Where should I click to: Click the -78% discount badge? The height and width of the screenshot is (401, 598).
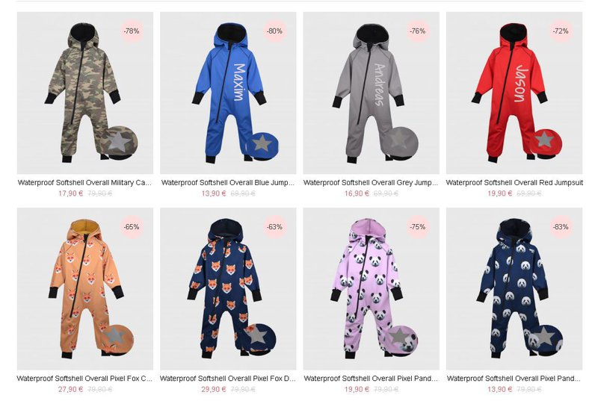coord(132,31)
